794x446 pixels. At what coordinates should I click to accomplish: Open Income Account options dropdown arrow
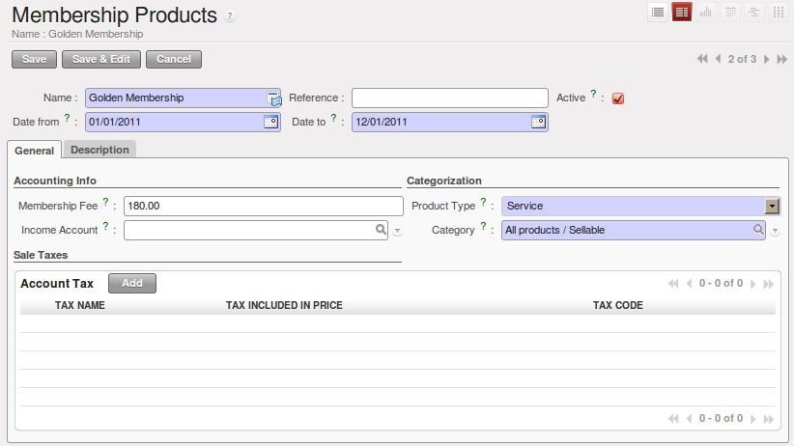click(x=398, y=231)
